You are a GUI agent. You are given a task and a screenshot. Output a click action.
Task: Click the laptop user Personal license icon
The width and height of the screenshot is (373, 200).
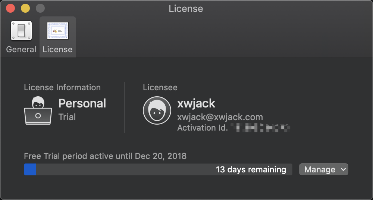38,110
